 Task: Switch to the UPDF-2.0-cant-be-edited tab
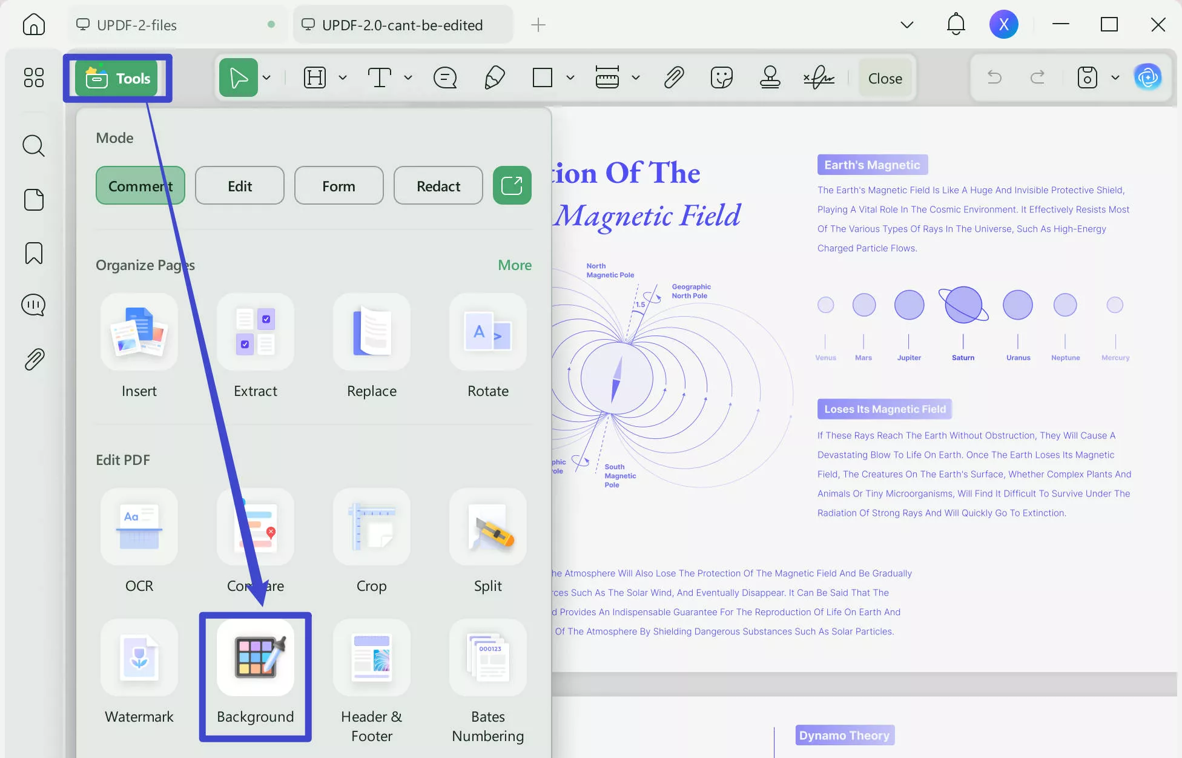pos(402,24)
